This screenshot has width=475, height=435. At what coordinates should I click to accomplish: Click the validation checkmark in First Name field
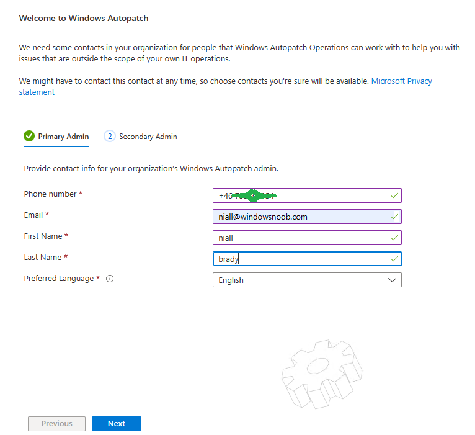pos(394,238)
